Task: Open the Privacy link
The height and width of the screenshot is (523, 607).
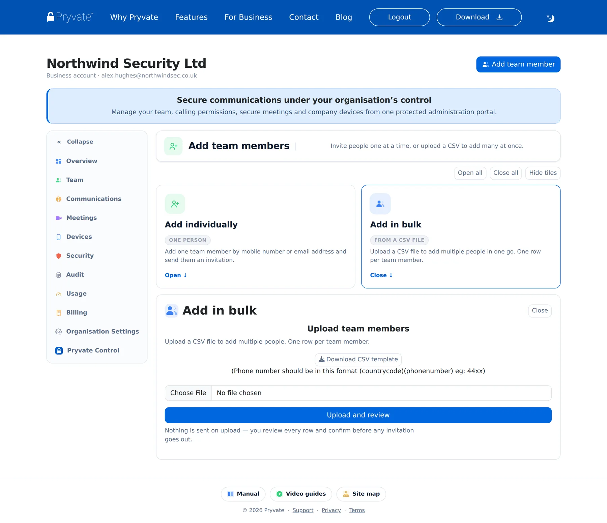Action: 331,510
